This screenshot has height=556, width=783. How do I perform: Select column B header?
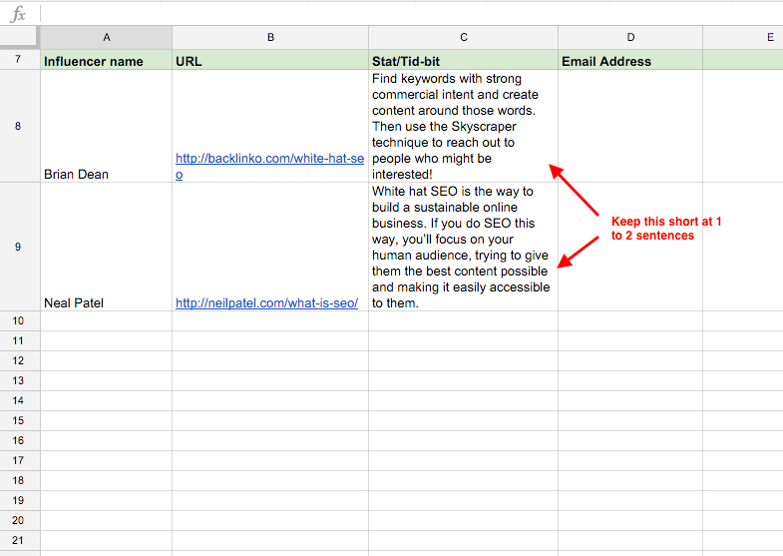click(x=270, y=38)
